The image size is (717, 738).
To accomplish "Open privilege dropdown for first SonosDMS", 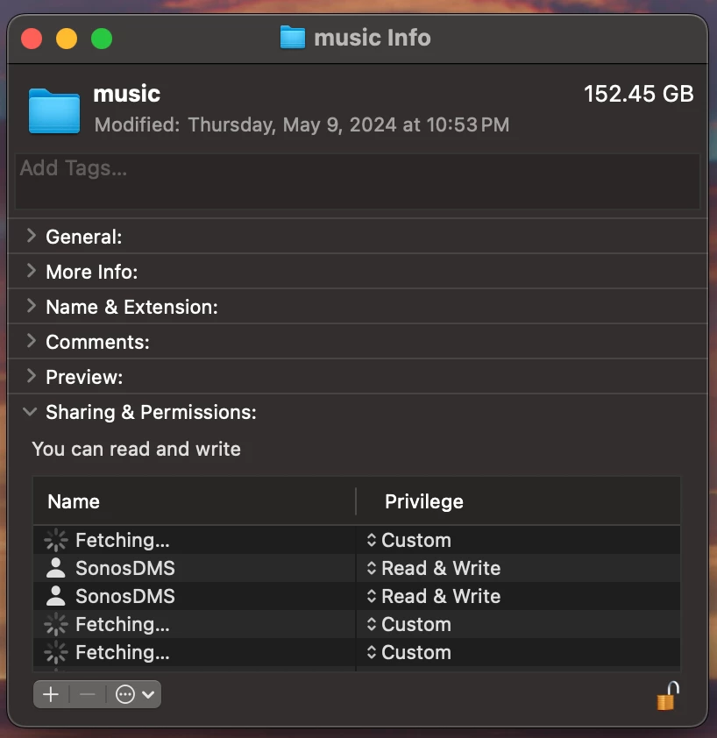I will pos(433,568).
